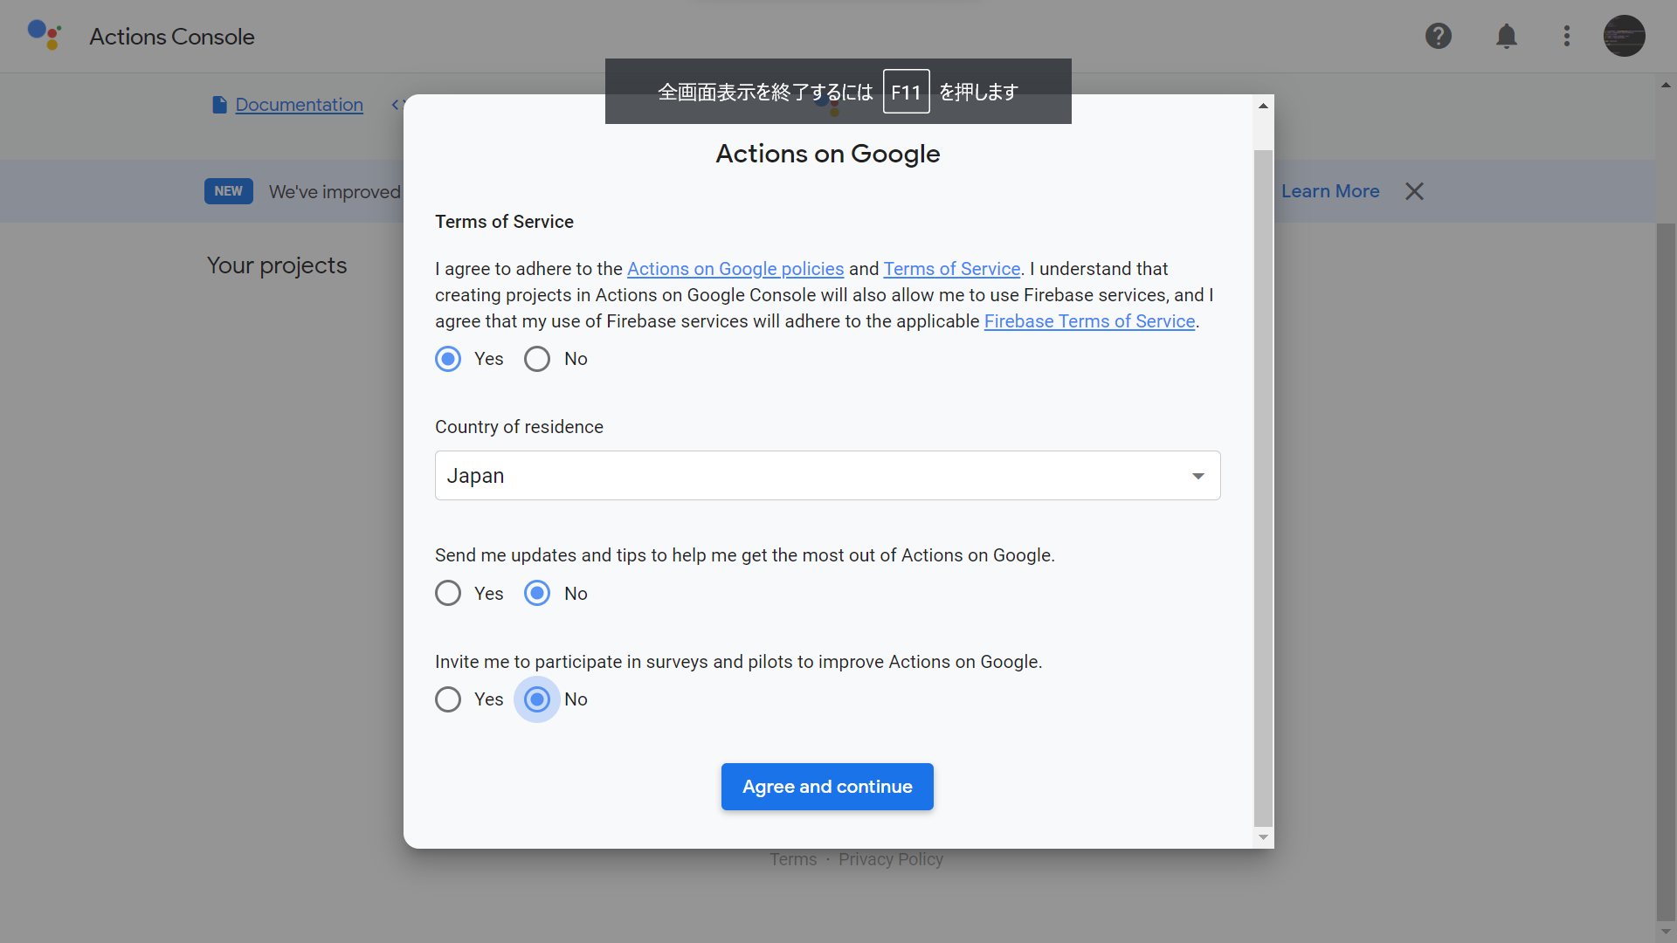The image size is (1677, 943).
Task: Open the Privacy Policy footer link
Action: [890, 859]
